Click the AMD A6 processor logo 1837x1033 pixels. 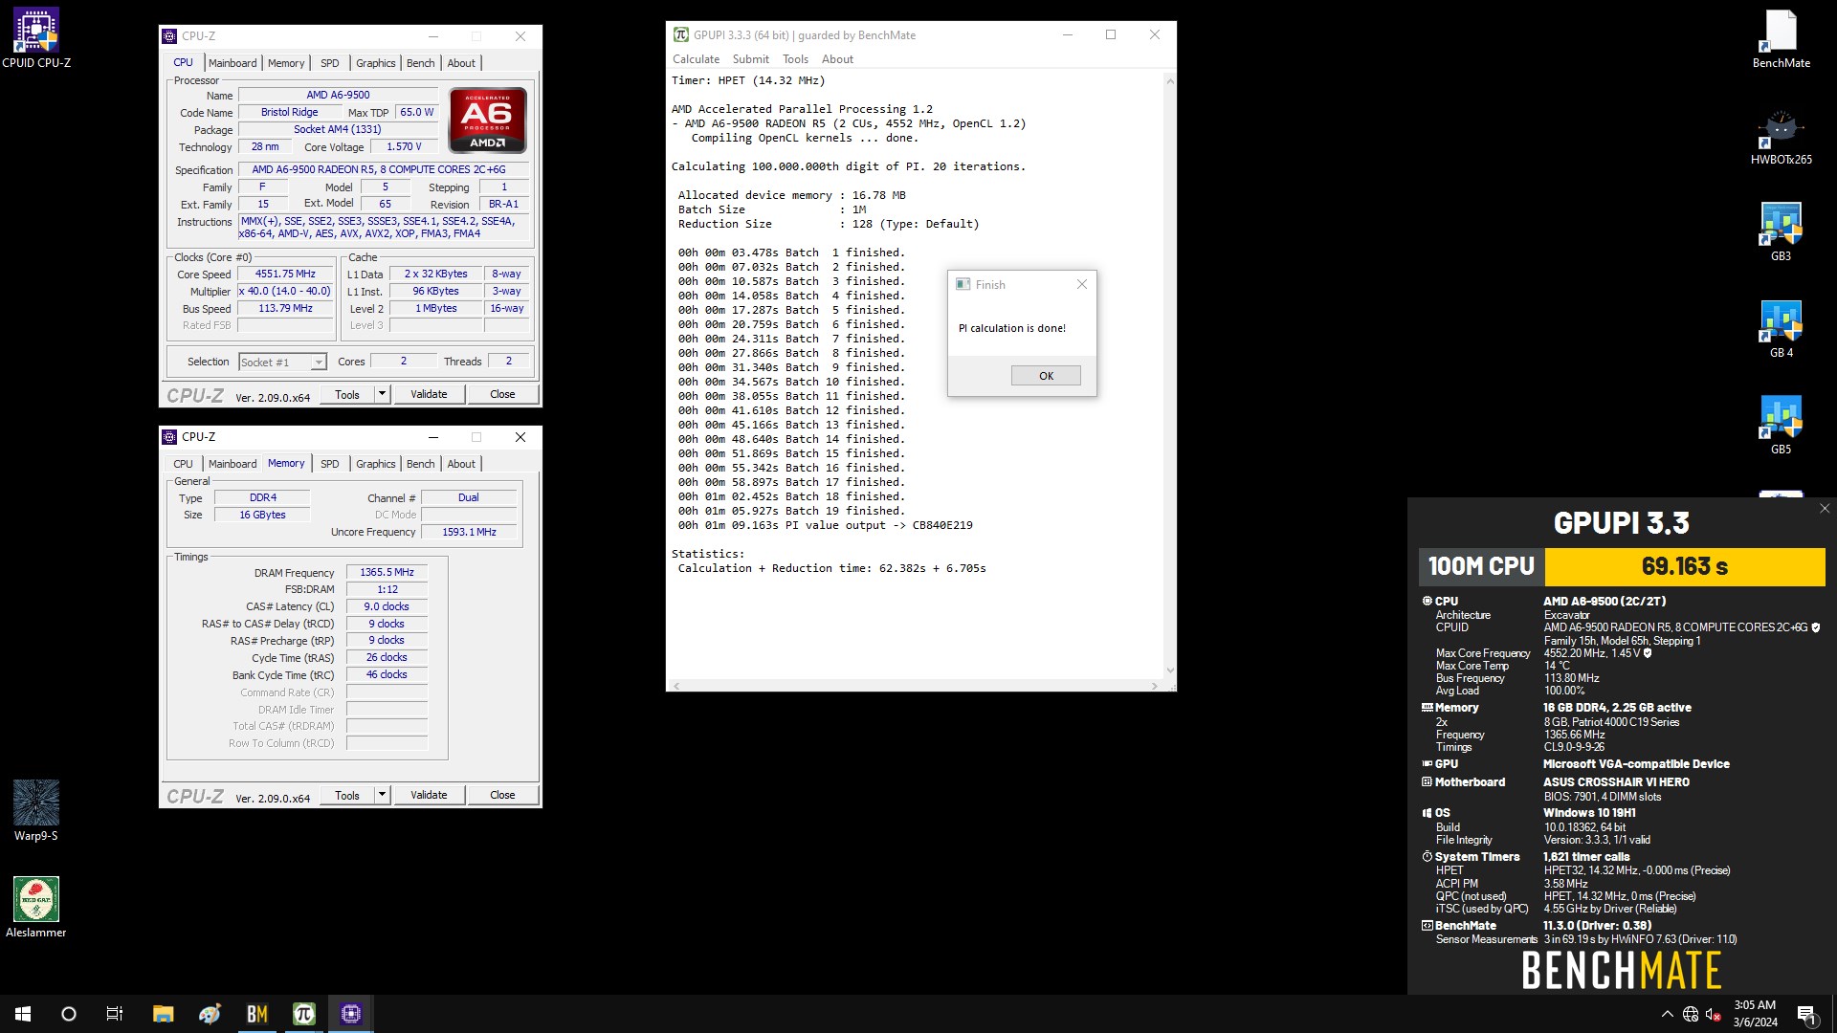488,121
